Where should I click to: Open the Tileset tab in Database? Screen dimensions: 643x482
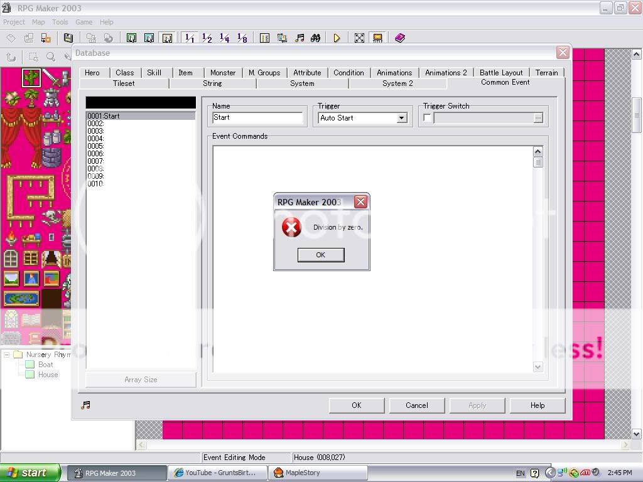click(x=124, y=83)
